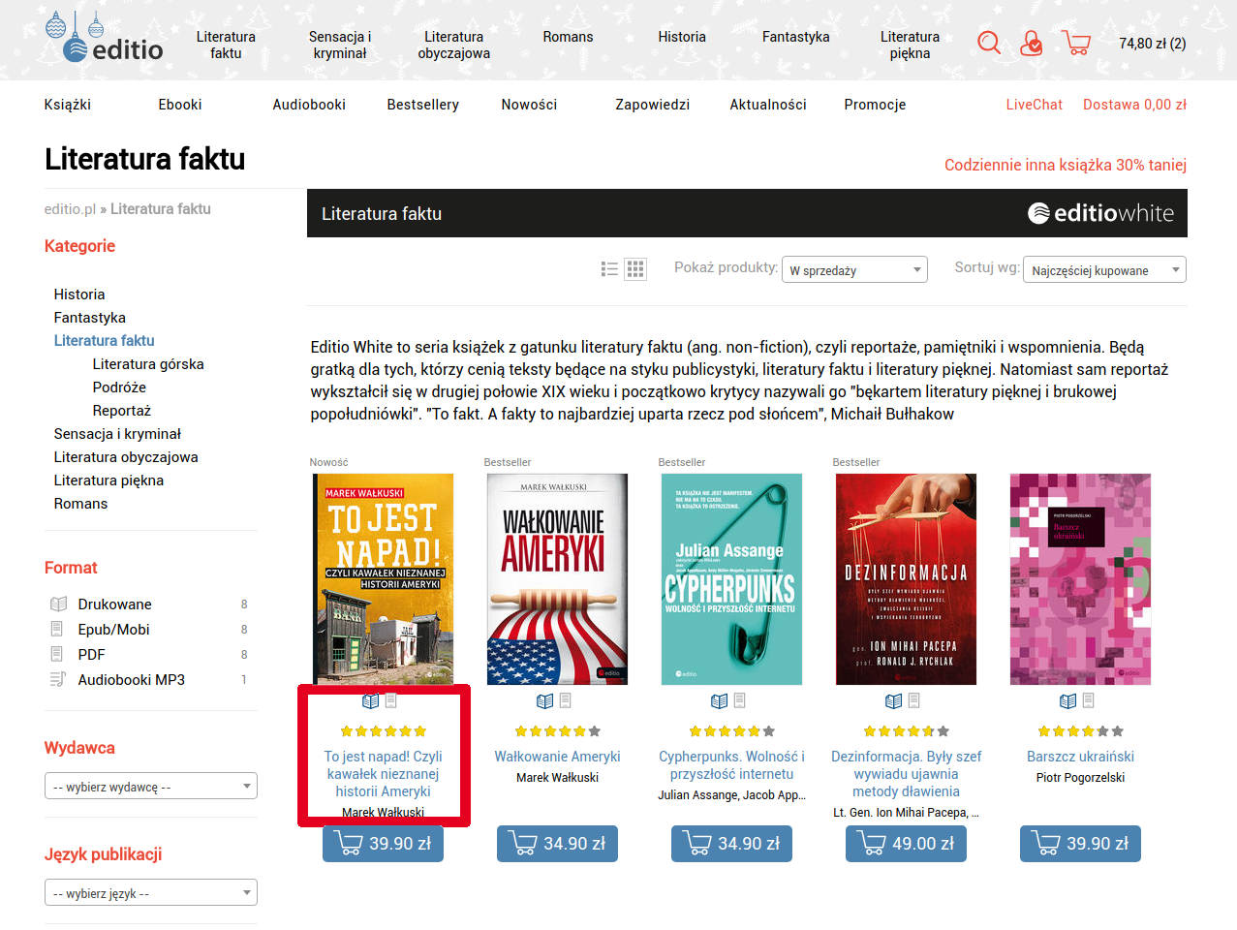This screenshot has width=1237, height=930.
Task: Click printed-book icon under Wałkowanie Ameryki
Action: pos(544,700)
